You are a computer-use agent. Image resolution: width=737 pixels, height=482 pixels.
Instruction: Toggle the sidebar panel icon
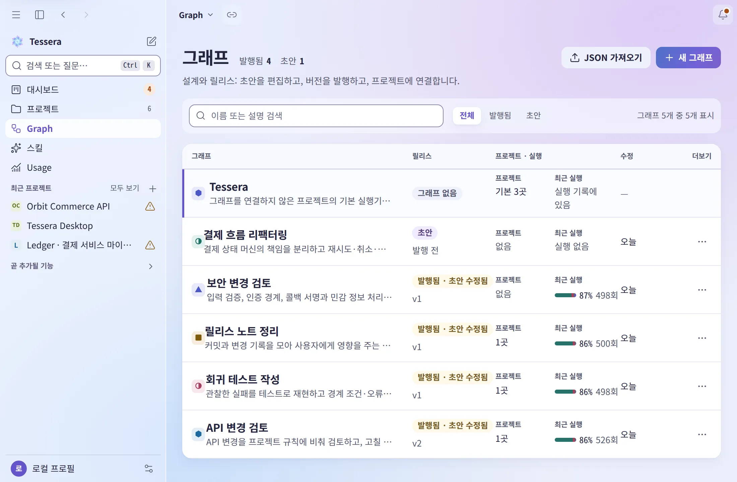click(40, 15)
